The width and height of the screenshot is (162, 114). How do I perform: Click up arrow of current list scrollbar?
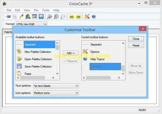pos(123,43)
